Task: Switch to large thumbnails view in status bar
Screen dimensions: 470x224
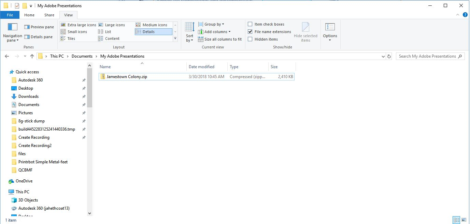Action: [464, 220]
